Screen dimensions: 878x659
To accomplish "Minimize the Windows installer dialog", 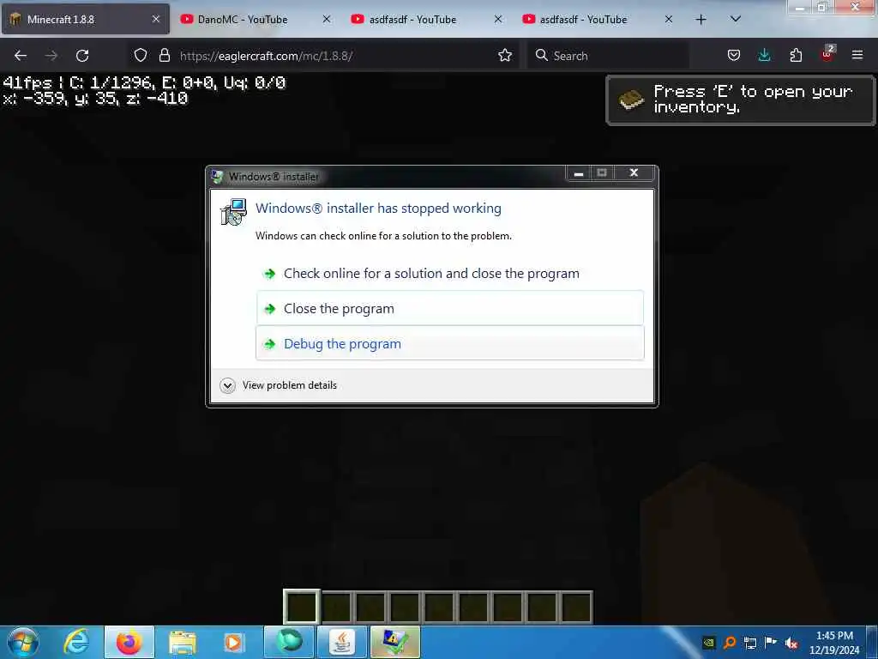I will (579, 173).
